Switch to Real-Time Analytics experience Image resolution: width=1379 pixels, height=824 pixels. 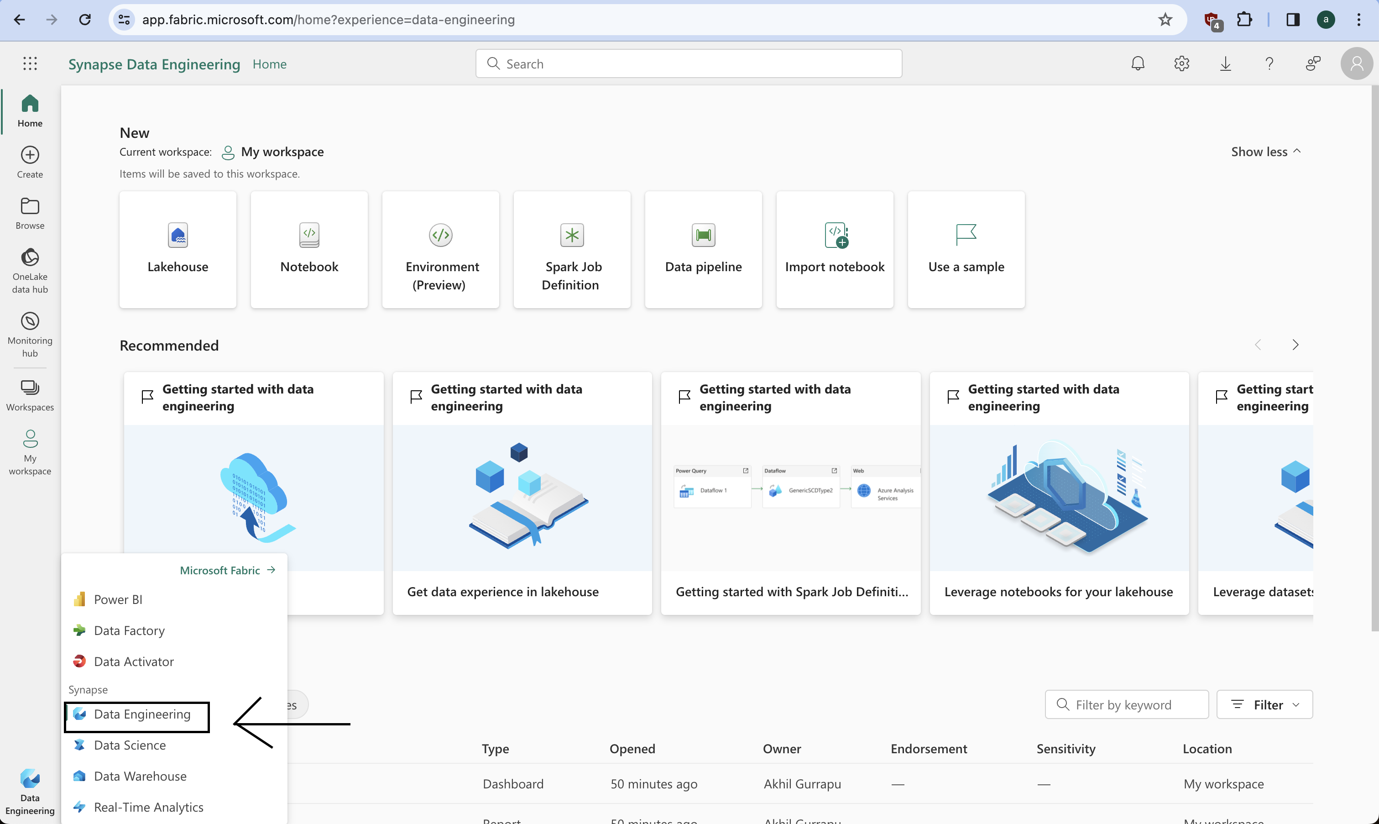pos(174,808)
